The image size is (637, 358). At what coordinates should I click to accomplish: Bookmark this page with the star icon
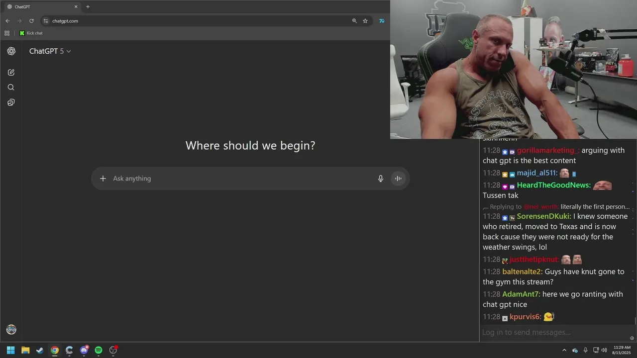[365, 21]
